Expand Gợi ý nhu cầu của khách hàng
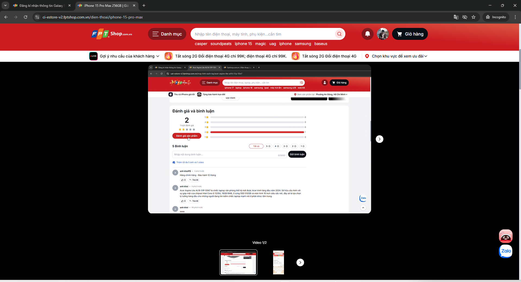The height and width of the screenshot is (282, 521). 124,56
